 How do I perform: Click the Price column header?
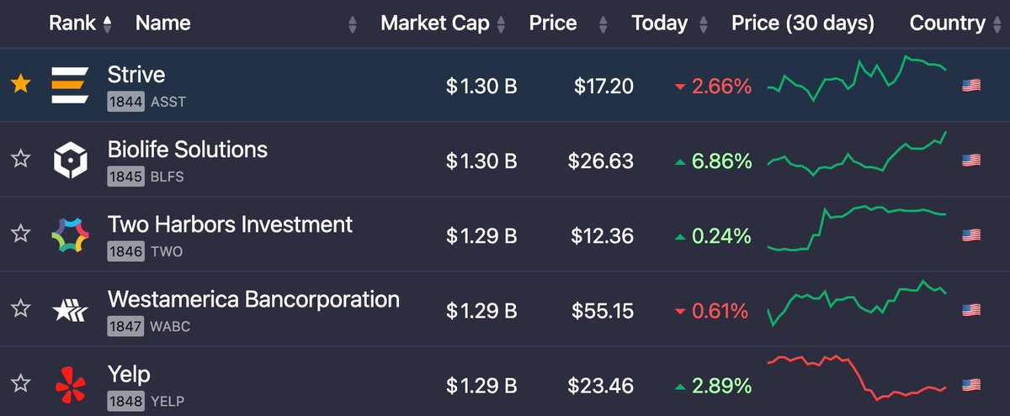click(552, 24)
